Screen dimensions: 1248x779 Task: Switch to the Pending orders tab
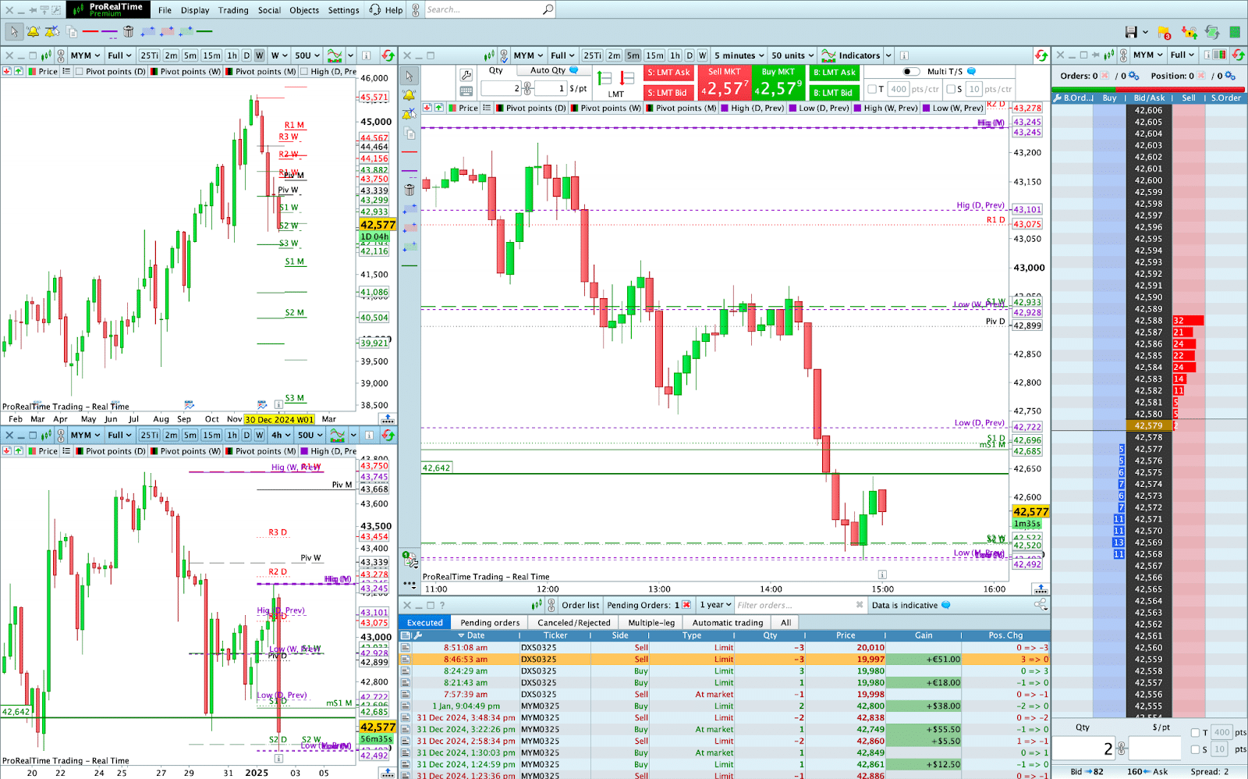(x=489, y=622)
